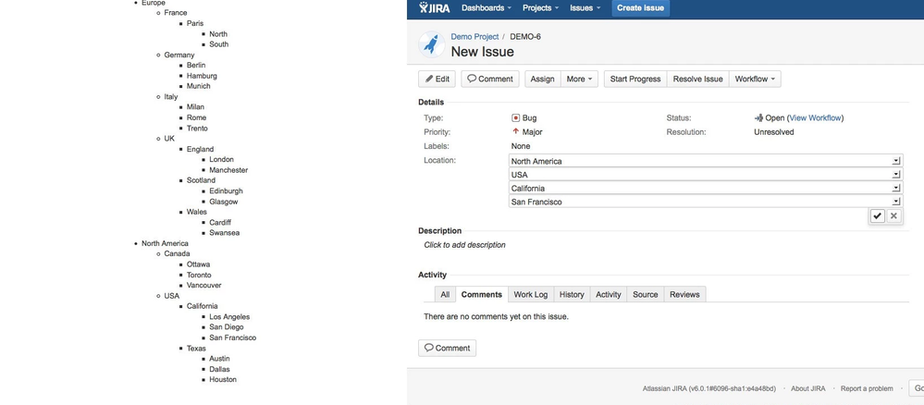Open the Issues menu

[585, 7]
